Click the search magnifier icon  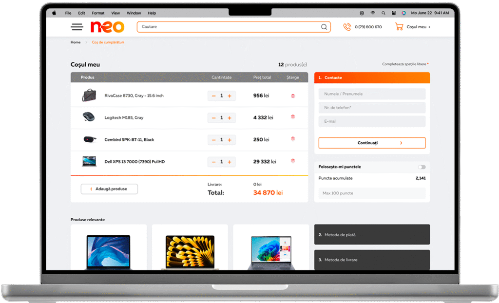tap(324, 27)
